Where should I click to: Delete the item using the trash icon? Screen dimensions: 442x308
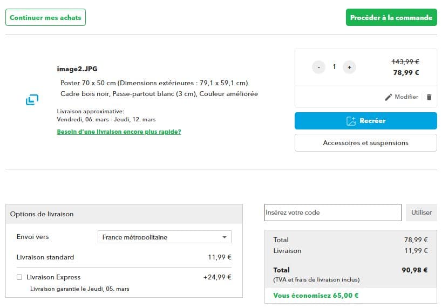pos(429,97)
